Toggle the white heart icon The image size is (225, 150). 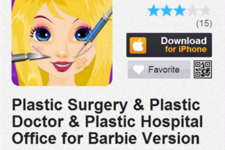click(138, 69)
